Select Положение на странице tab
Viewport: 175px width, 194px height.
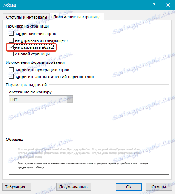[x=77, y=17]
